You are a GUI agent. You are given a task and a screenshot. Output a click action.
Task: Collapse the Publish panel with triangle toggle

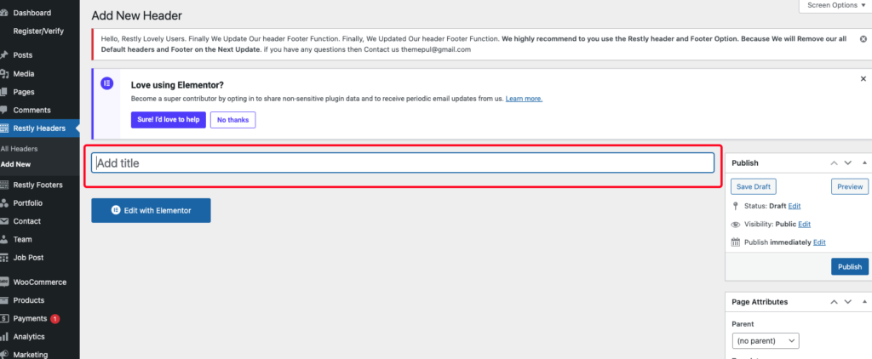coord(864,162)
